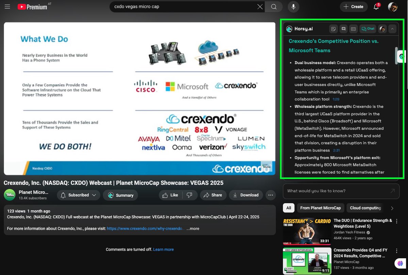
Task: Click the '123 views 1 month ago' text
Action: pos(29,211)
